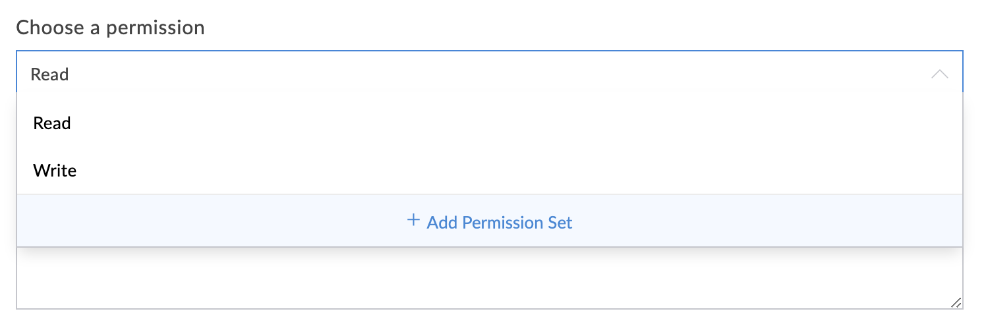Viewport: 986px width, 332px height.
Task: Click the plus icon beside Add Permission Set
Action: (x=413, y=221)
